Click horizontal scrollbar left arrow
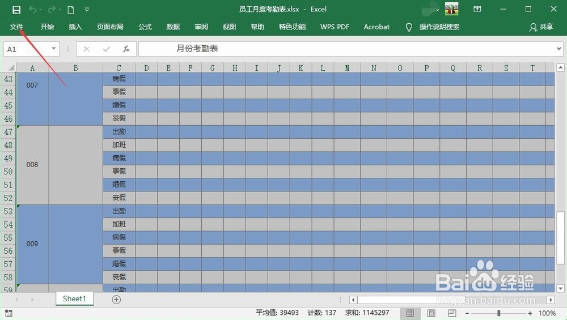 tap(353, 300)
